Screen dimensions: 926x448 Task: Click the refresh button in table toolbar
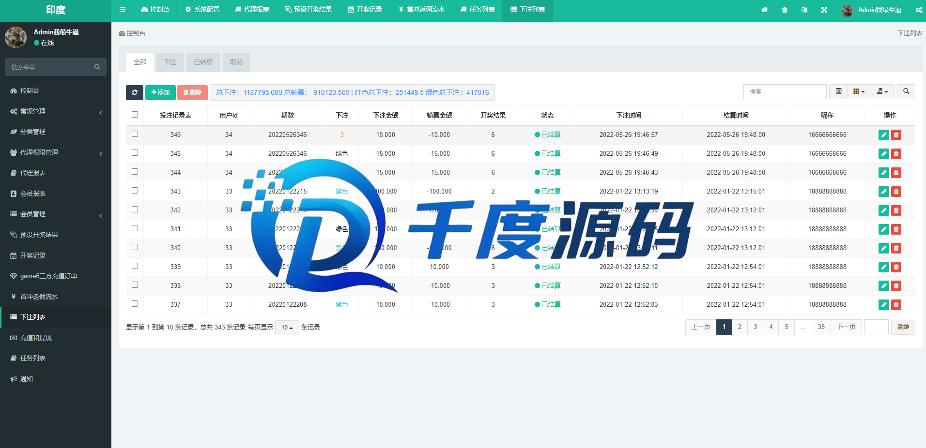[x=135, y=92]
